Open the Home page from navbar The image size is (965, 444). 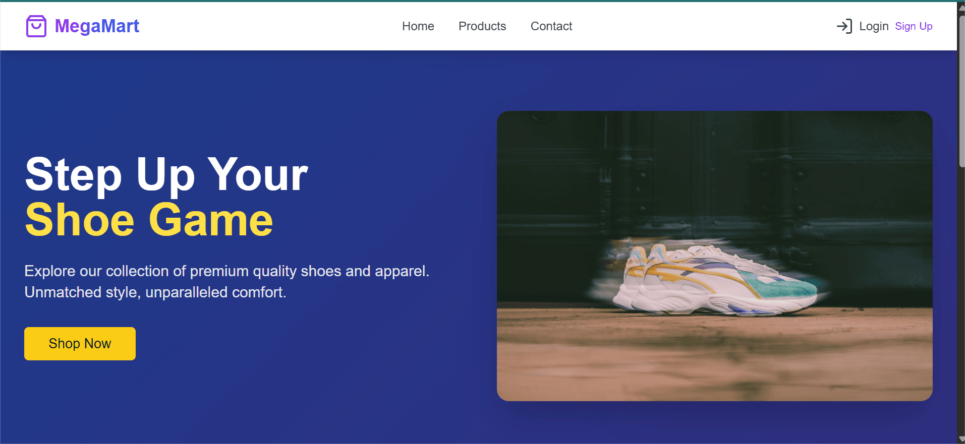(x=418, y=26)
